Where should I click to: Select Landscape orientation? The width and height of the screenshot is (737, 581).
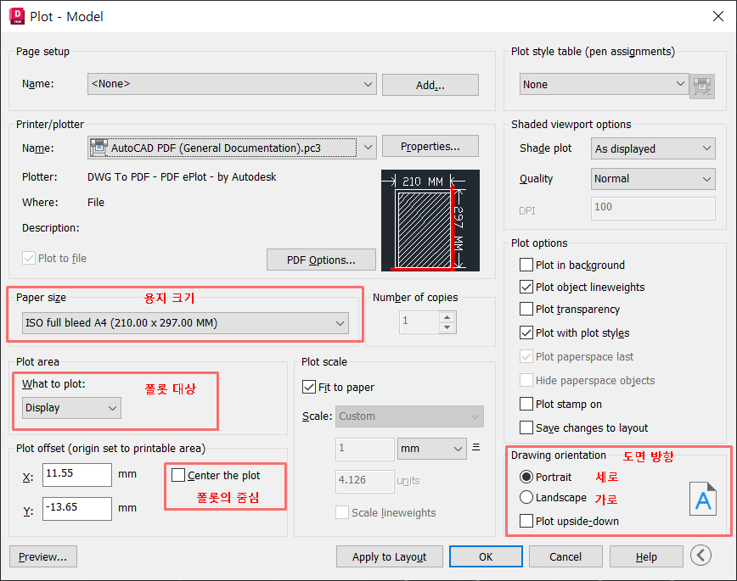[x=526, y=497]
